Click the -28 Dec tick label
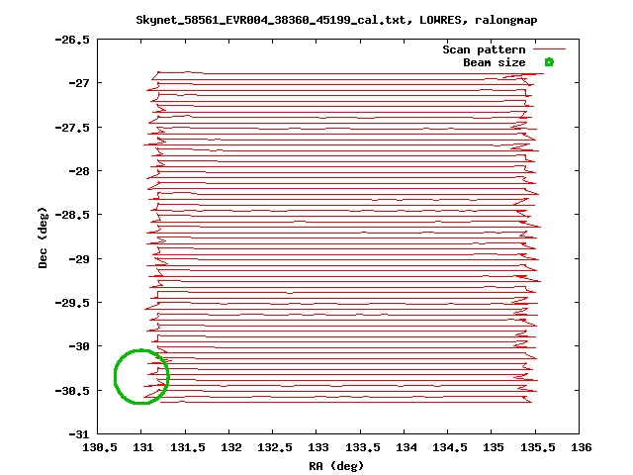 [79, 171]
